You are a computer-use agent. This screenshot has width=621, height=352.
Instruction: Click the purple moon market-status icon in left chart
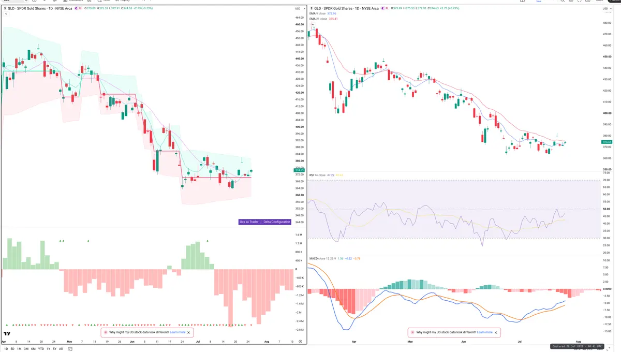(76, 9)
